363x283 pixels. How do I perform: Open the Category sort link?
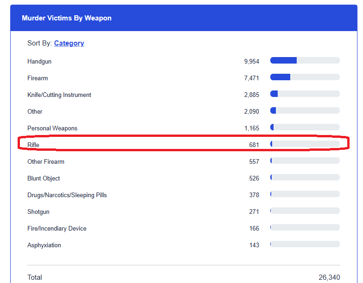click(69, 43)
